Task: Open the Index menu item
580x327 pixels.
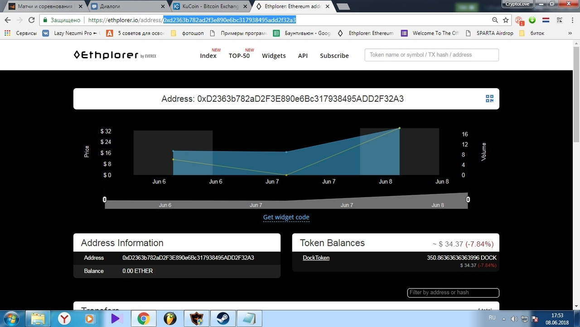Action: tap(208, 56)
